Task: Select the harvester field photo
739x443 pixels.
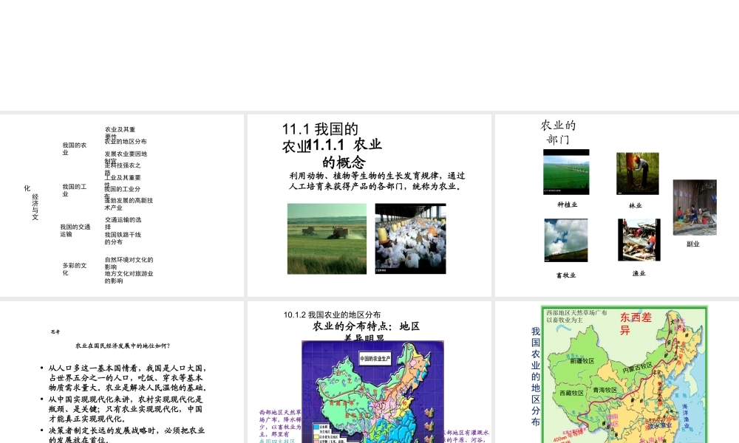Action: pyautogui.click(x=327, y=238)
